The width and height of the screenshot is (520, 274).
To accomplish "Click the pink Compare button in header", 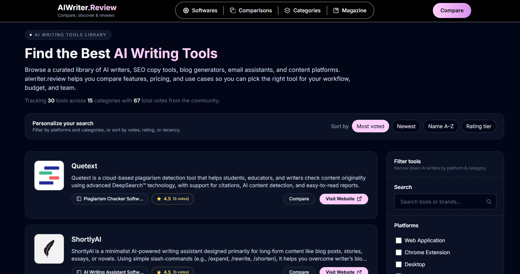I will (452, 10).
